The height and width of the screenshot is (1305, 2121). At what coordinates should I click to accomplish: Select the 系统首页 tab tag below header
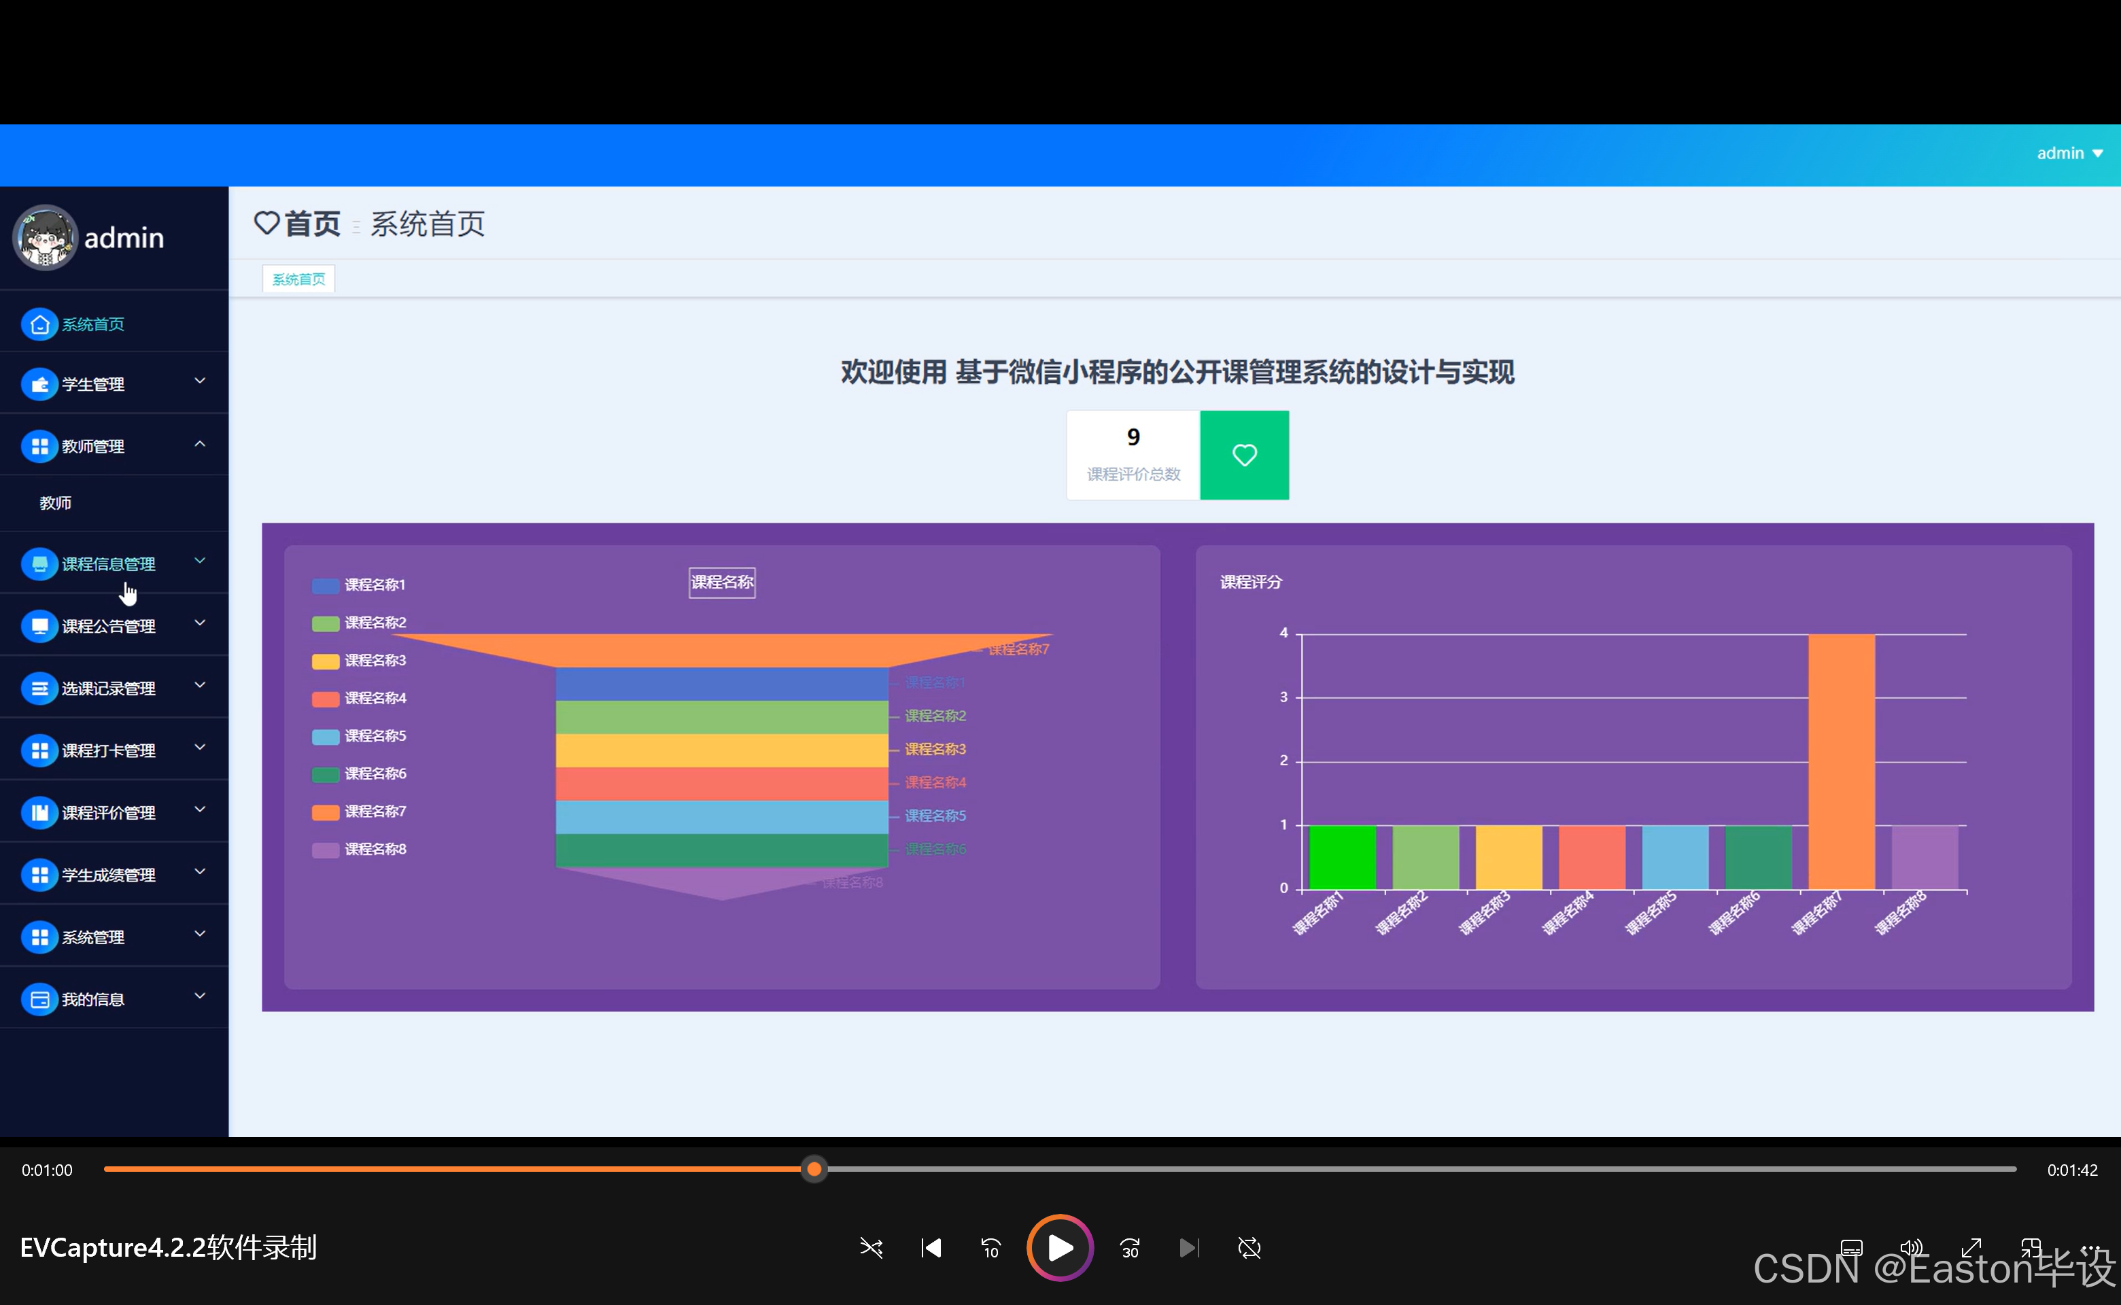(298, 279)
